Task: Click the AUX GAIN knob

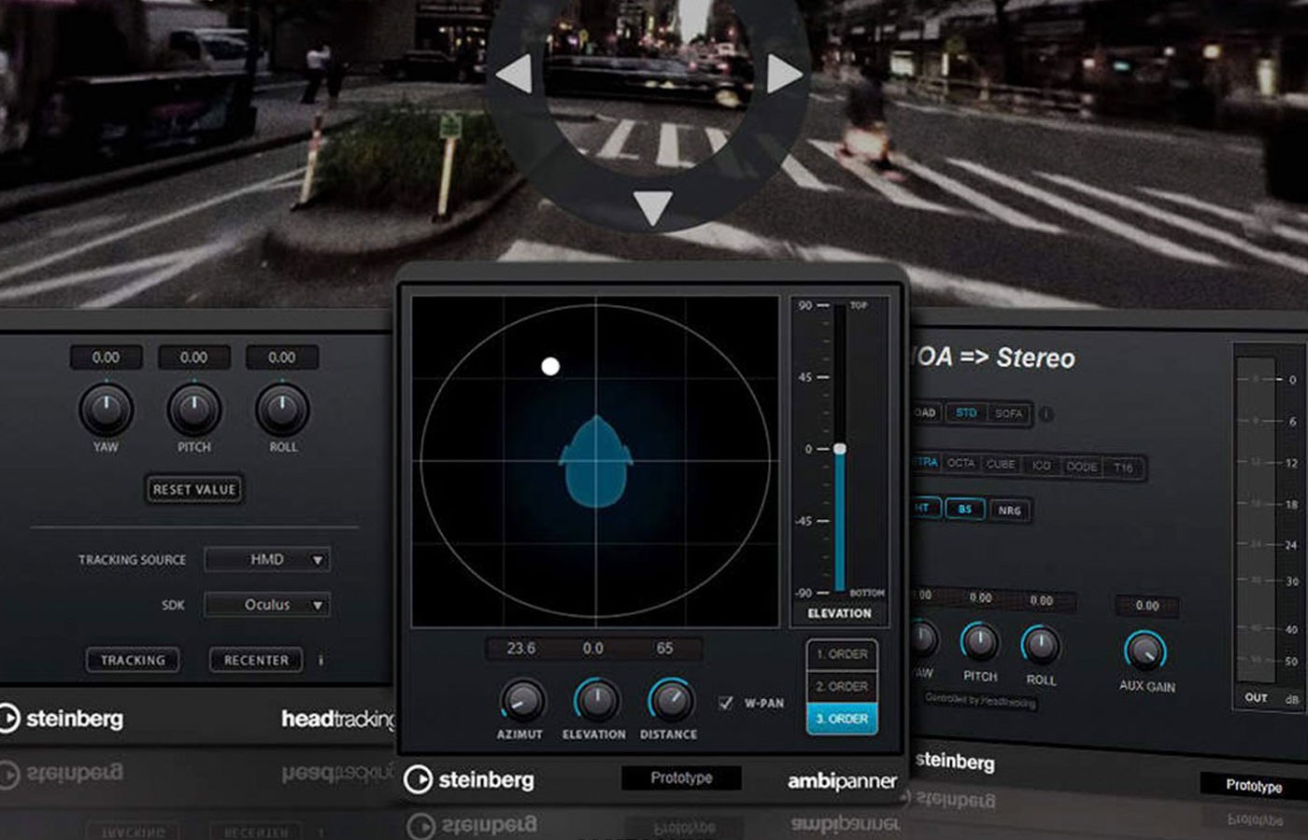Action: tap(1145, 651)
